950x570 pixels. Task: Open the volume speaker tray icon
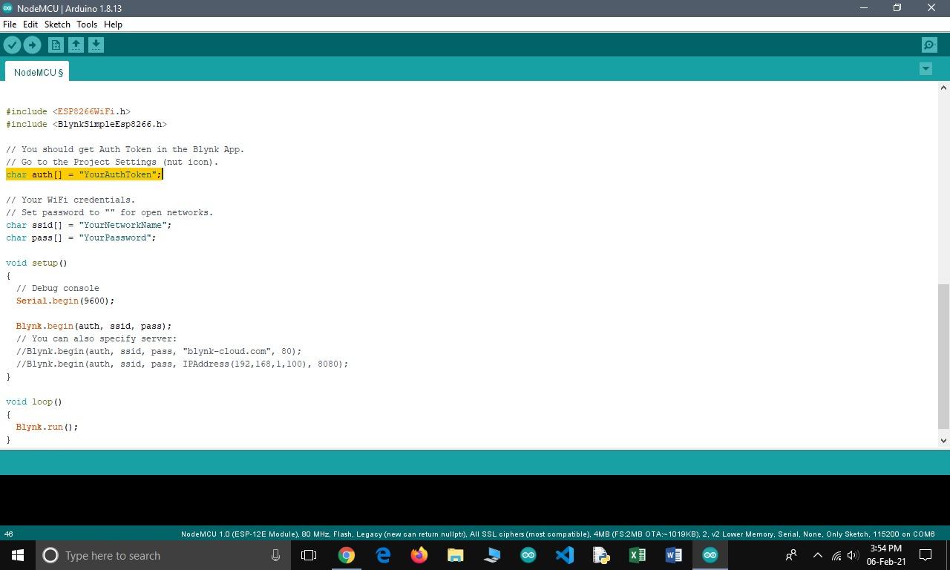pos(853,555)
